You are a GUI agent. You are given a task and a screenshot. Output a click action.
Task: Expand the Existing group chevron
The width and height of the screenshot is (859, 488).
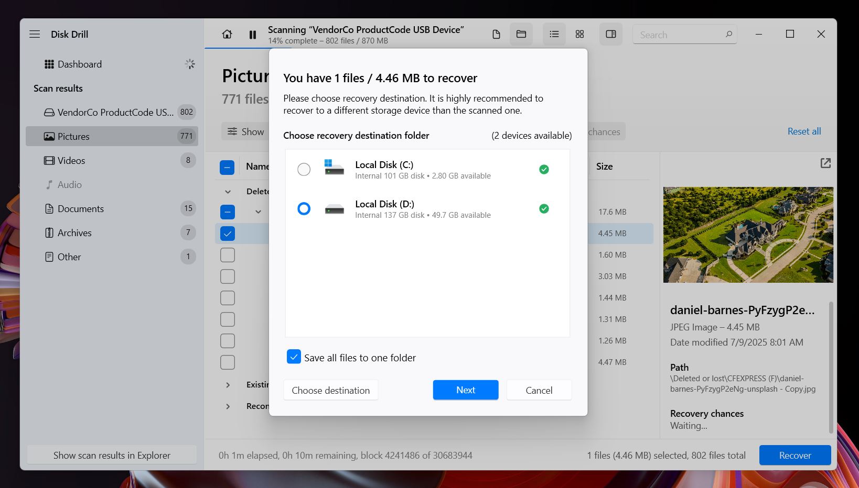point(228,385)
